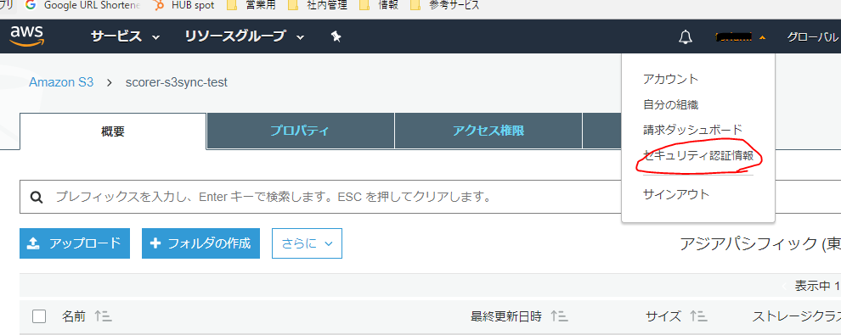
Task: Click the フォルダの作成 button
Action: coord(200,243)
